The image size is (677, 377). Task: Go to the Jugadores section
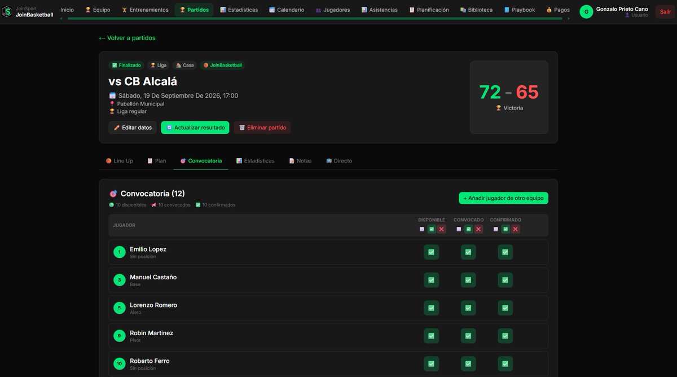[x=333, y=10]
